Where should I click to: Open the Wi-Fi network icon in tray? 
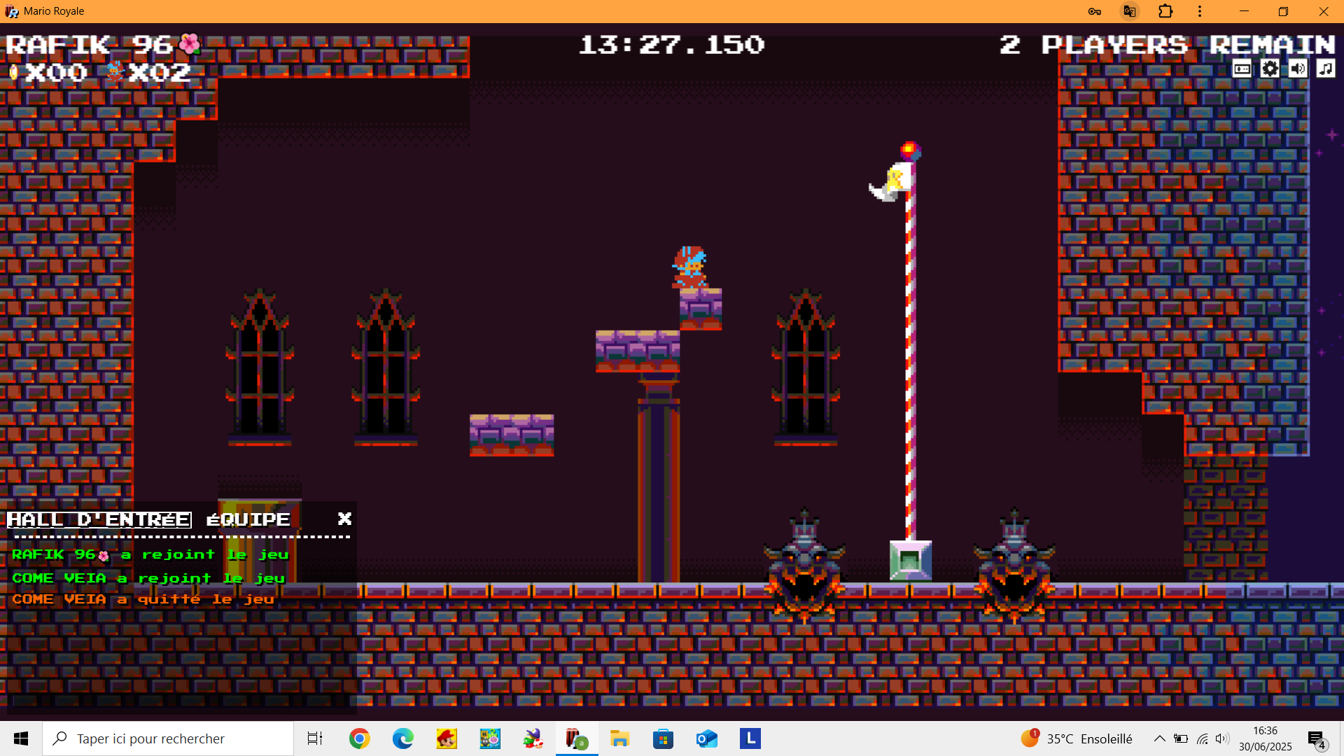pos(1202,738)
